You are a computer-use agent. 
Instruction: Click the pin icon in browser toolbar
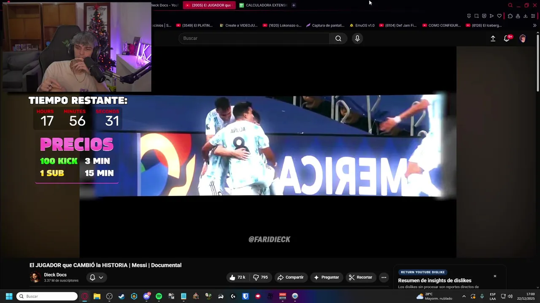click(469, 16)
